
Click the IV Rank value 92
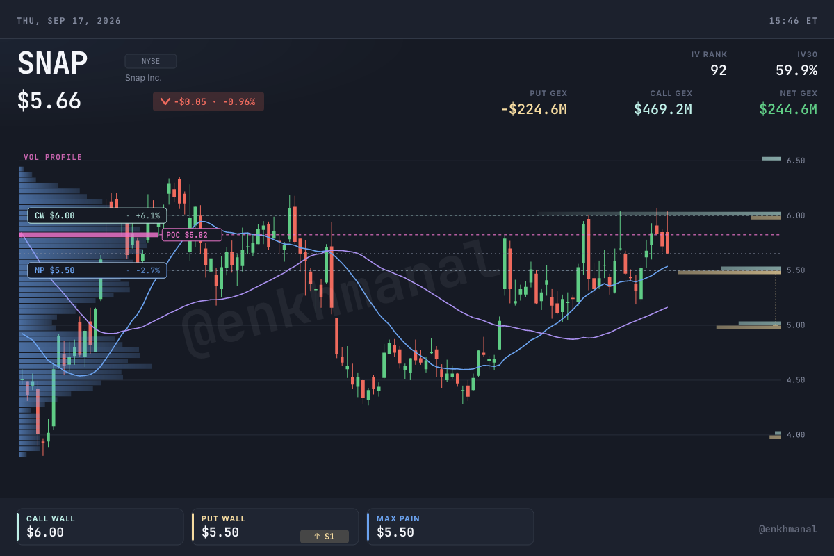(718, 70)
